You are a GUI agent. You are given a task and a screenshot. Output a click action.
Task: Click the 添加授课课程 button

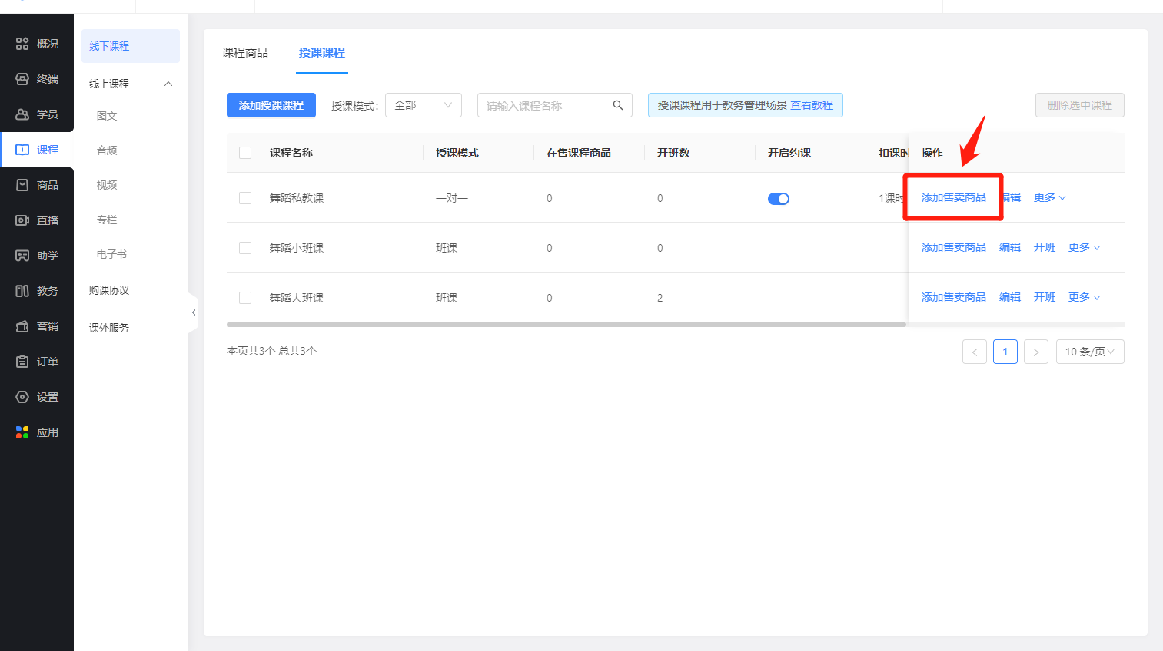[x=271, y=105]
